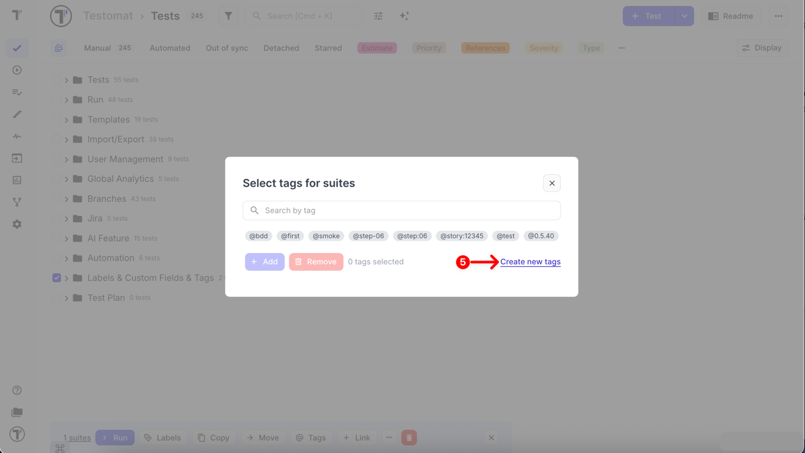Switch to the Out of sync tab

pos(226,48)
